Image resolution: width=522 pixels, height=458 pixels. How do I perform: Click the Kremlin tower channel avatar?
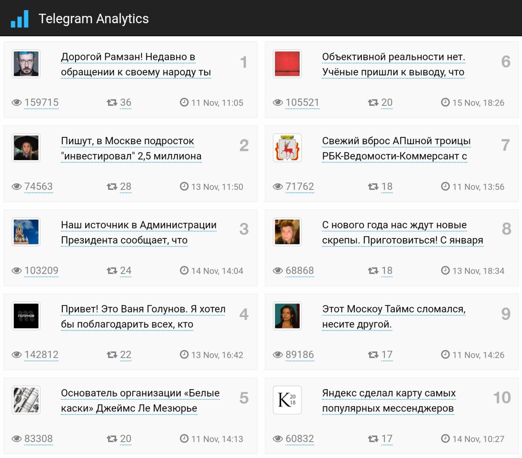[x=26, y=232]
